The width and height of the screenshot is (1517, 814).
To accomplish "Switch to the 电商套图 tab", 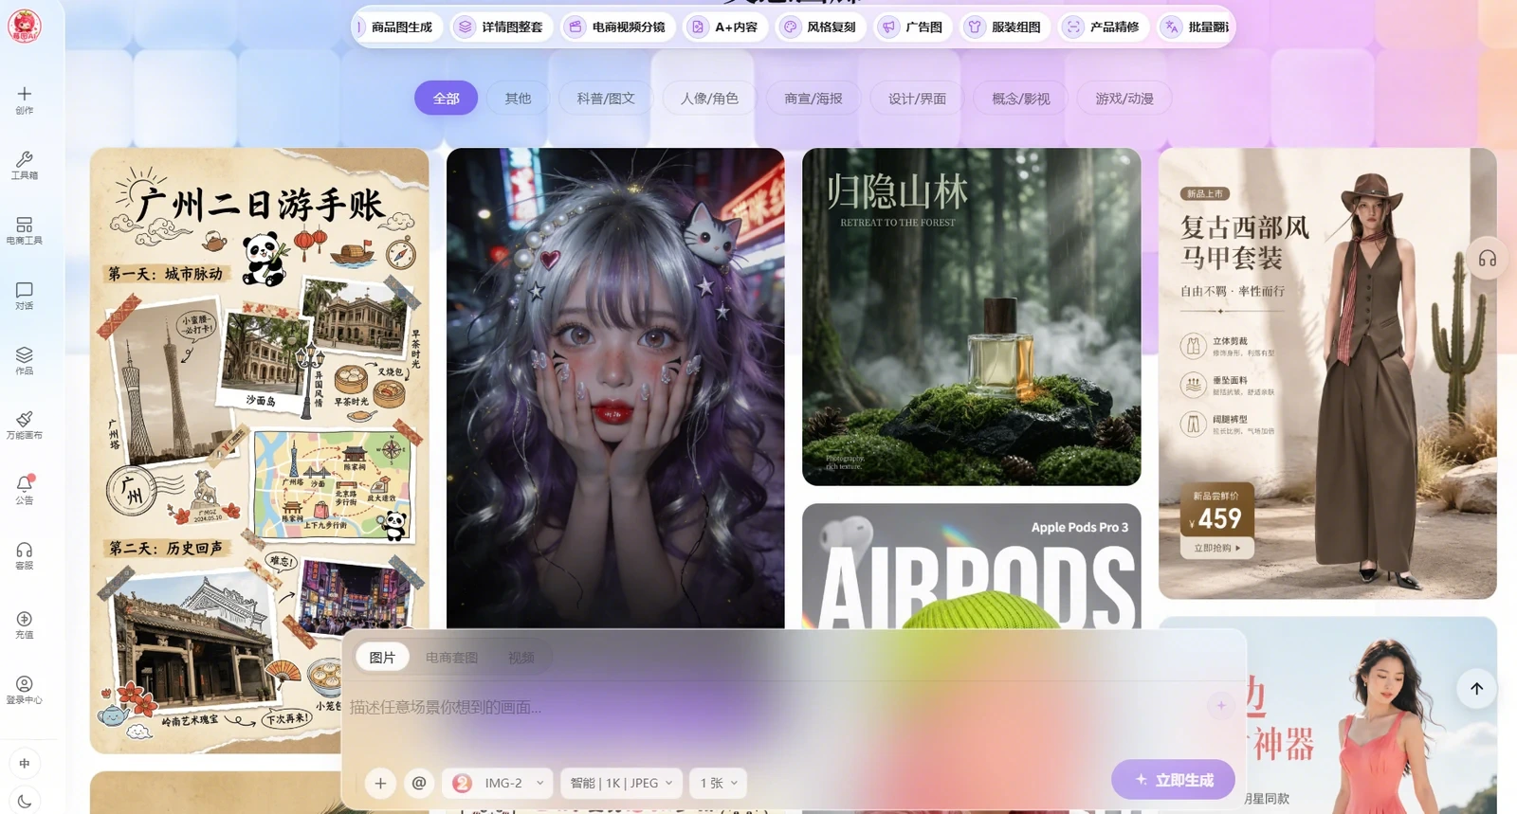I will point(451,658).
